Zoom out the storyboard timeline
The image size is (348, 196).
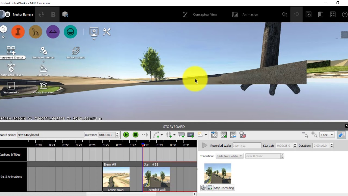(x=305, y=135)
